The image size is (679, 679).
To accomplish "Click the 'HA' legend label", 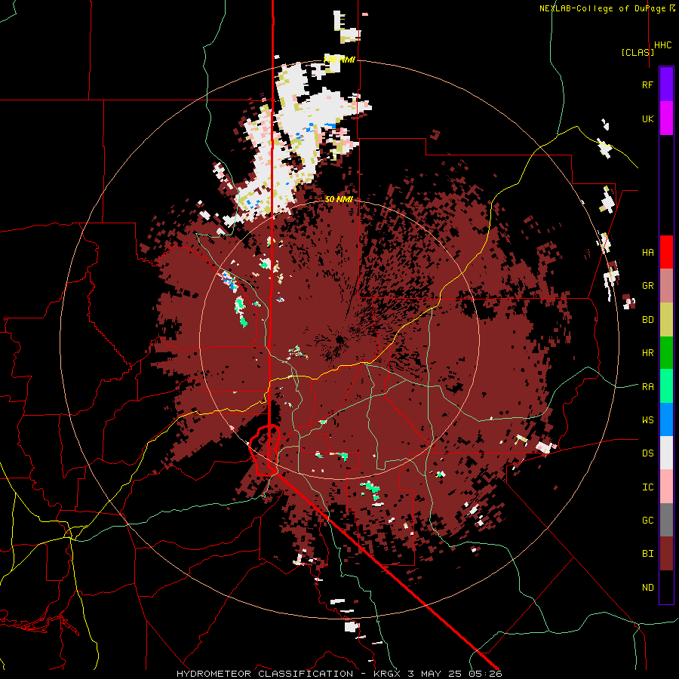I will (647, 253).
